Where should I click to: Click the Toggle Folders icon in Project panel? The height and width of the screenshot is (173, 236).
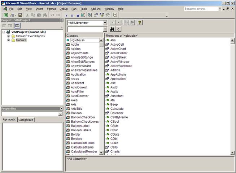click(17, 26)
